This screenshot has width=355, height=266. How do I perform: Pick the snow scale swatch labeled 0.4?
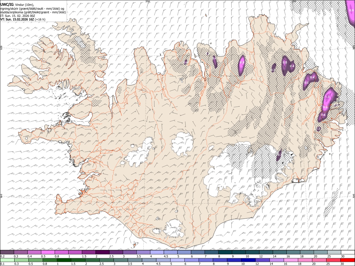pyautogui.click(x=34, y=252)
